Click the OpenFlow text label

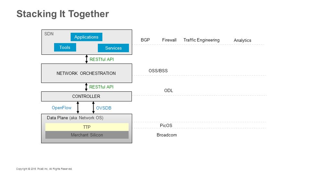(62, 108)
